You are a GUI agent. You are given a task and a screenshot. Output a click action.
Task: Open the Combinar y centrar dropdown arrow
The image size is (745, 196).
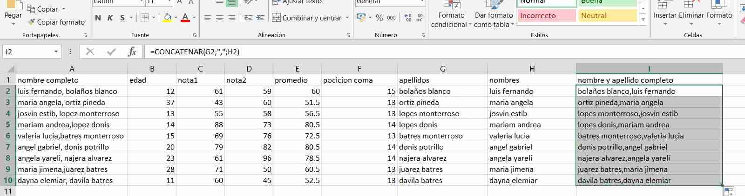click(347, 18)
